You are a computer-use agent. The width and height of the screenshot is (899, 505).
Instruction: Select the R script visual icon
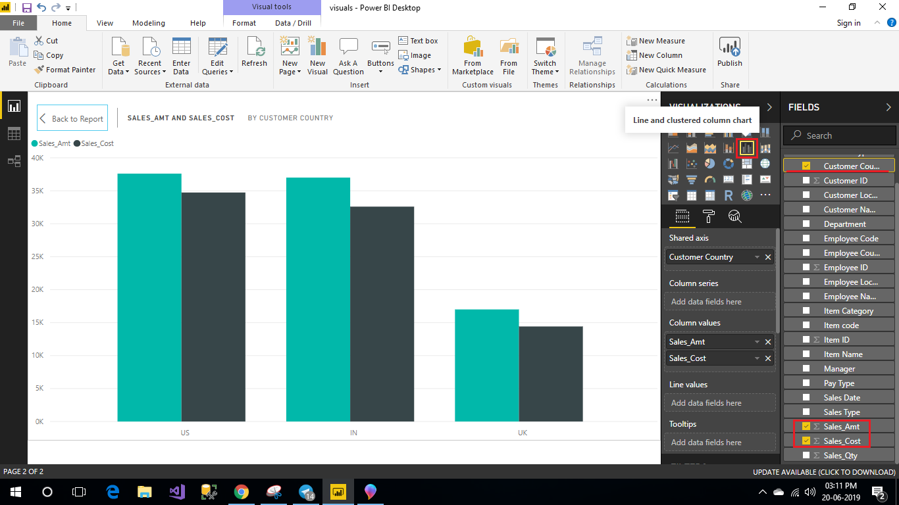click(x=728, y=195)
